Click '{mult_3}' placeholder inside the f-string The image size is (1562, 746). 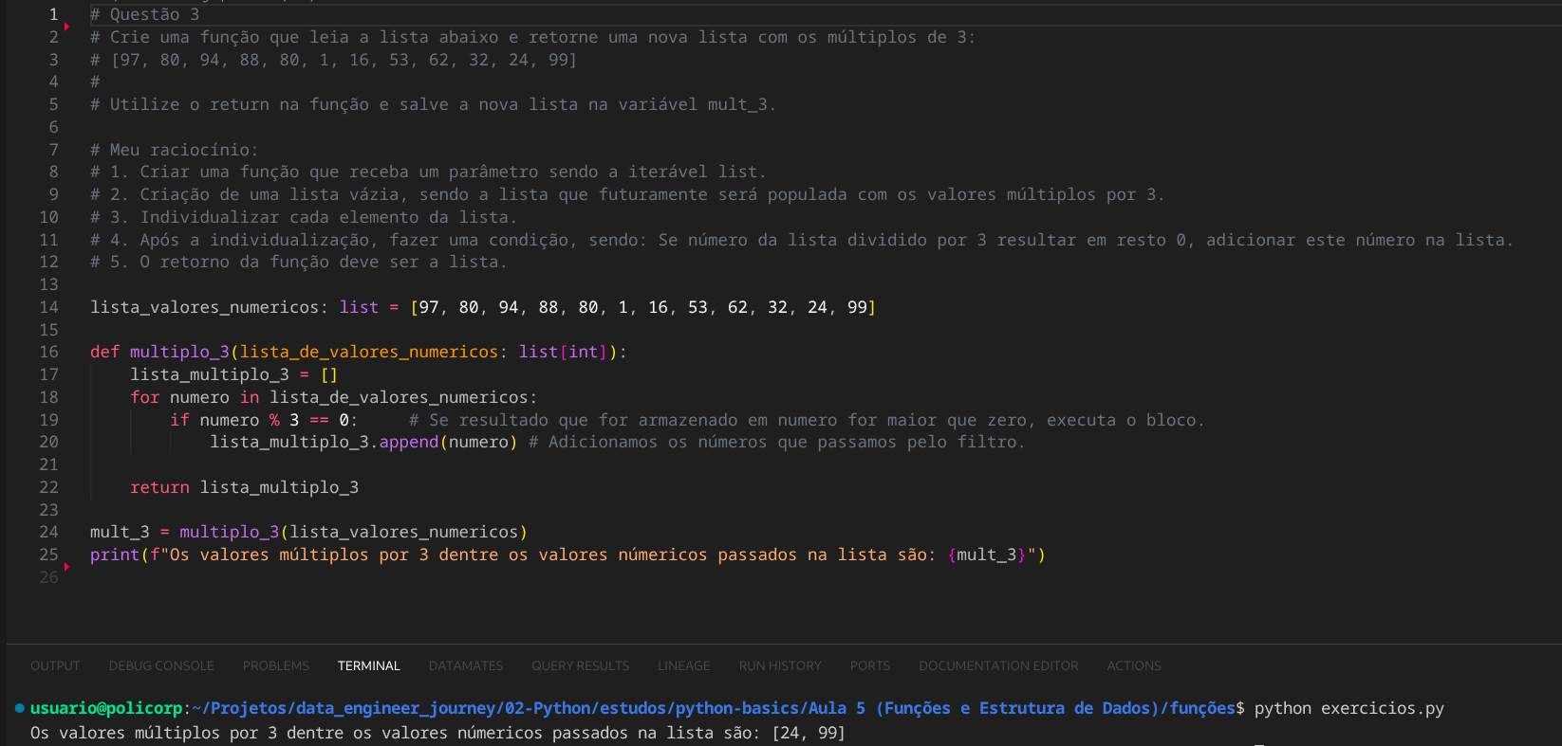[986, 555]
